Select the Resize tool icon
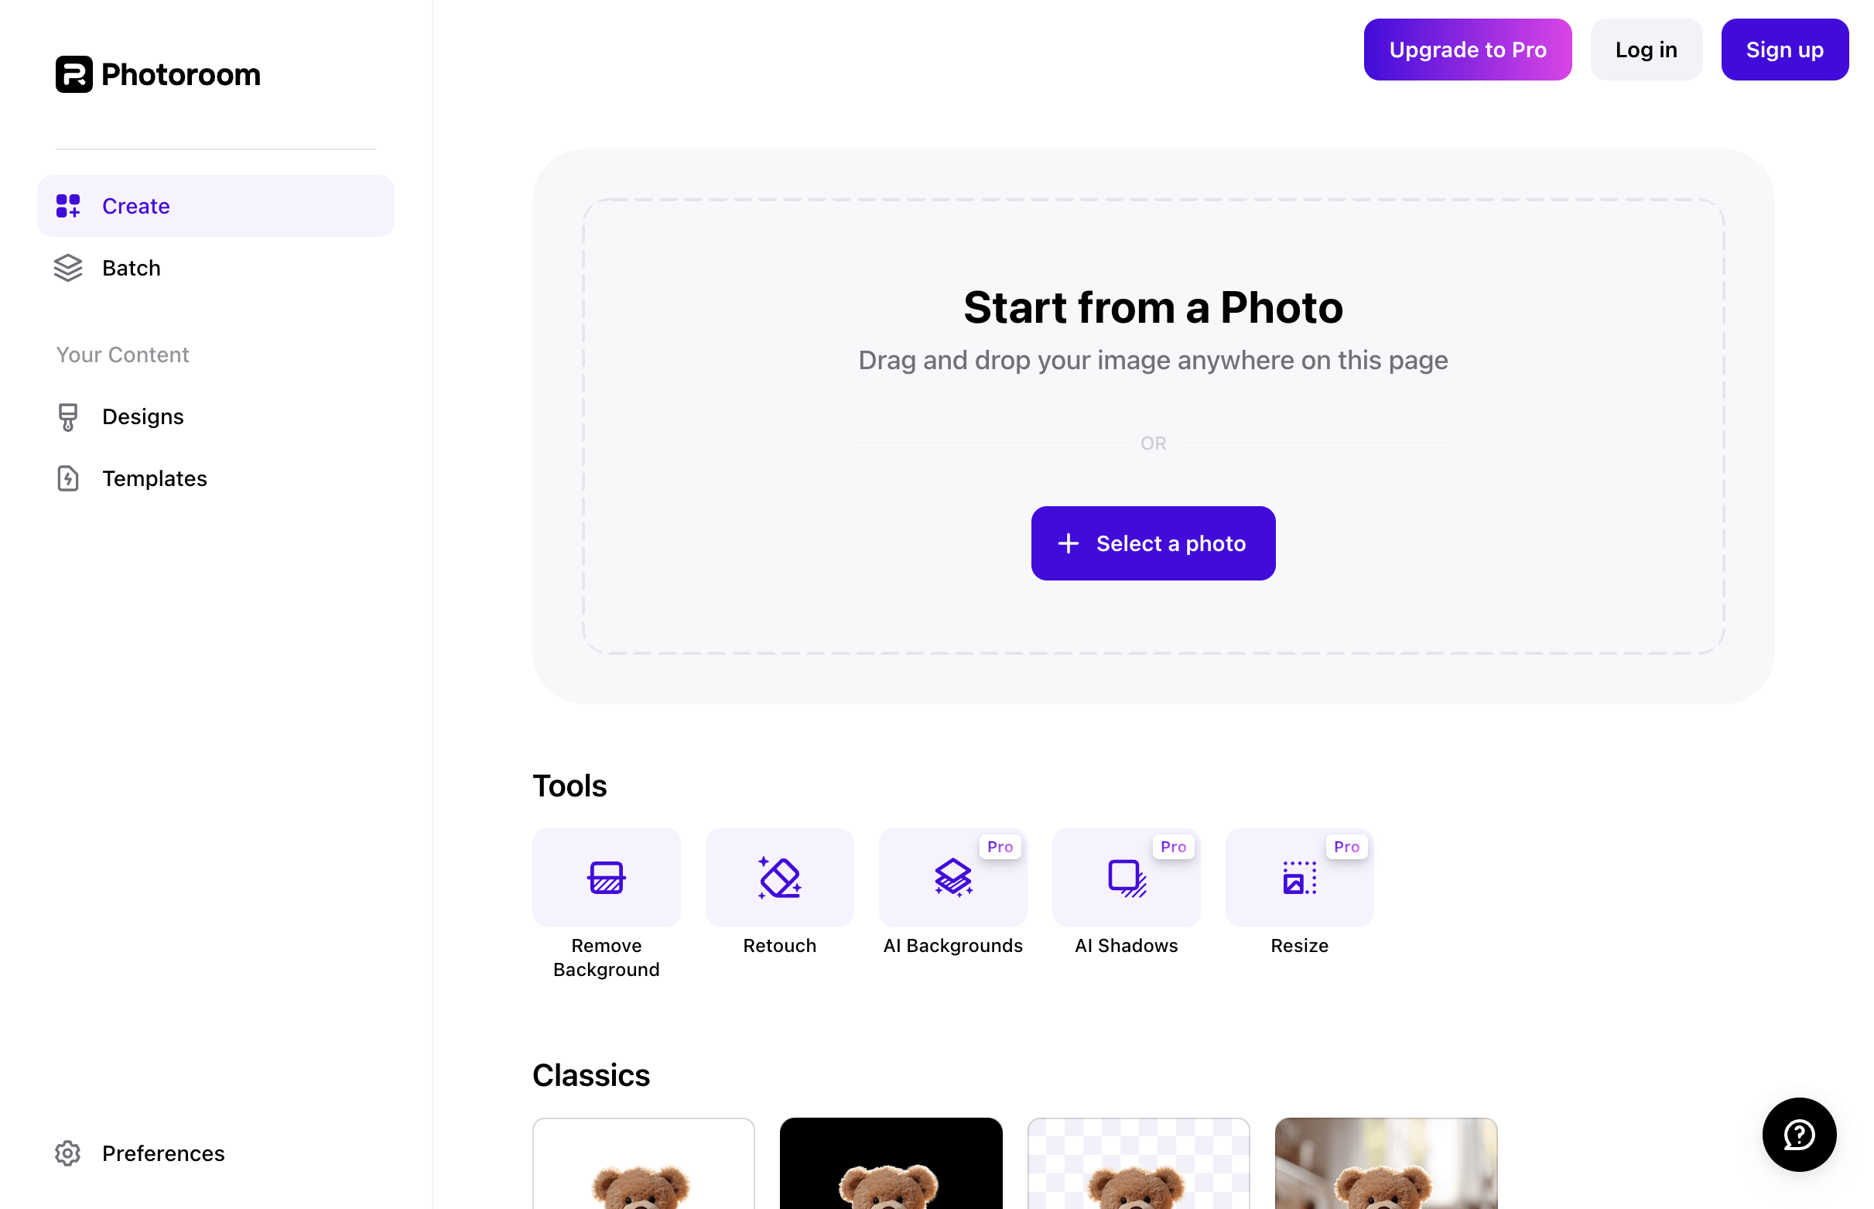This screenshot has height=1209, width=1874. click(x=1299, y=877)
